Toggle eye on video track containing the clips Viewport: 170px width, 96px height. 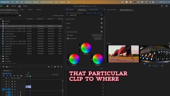[15, 87]
